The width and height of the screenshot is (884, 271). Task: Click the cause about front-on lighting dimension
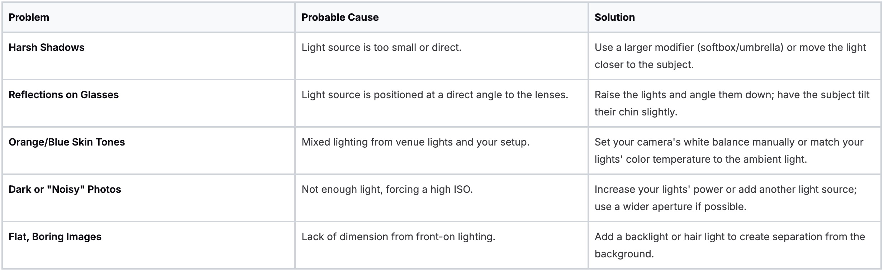coord(398,237)
